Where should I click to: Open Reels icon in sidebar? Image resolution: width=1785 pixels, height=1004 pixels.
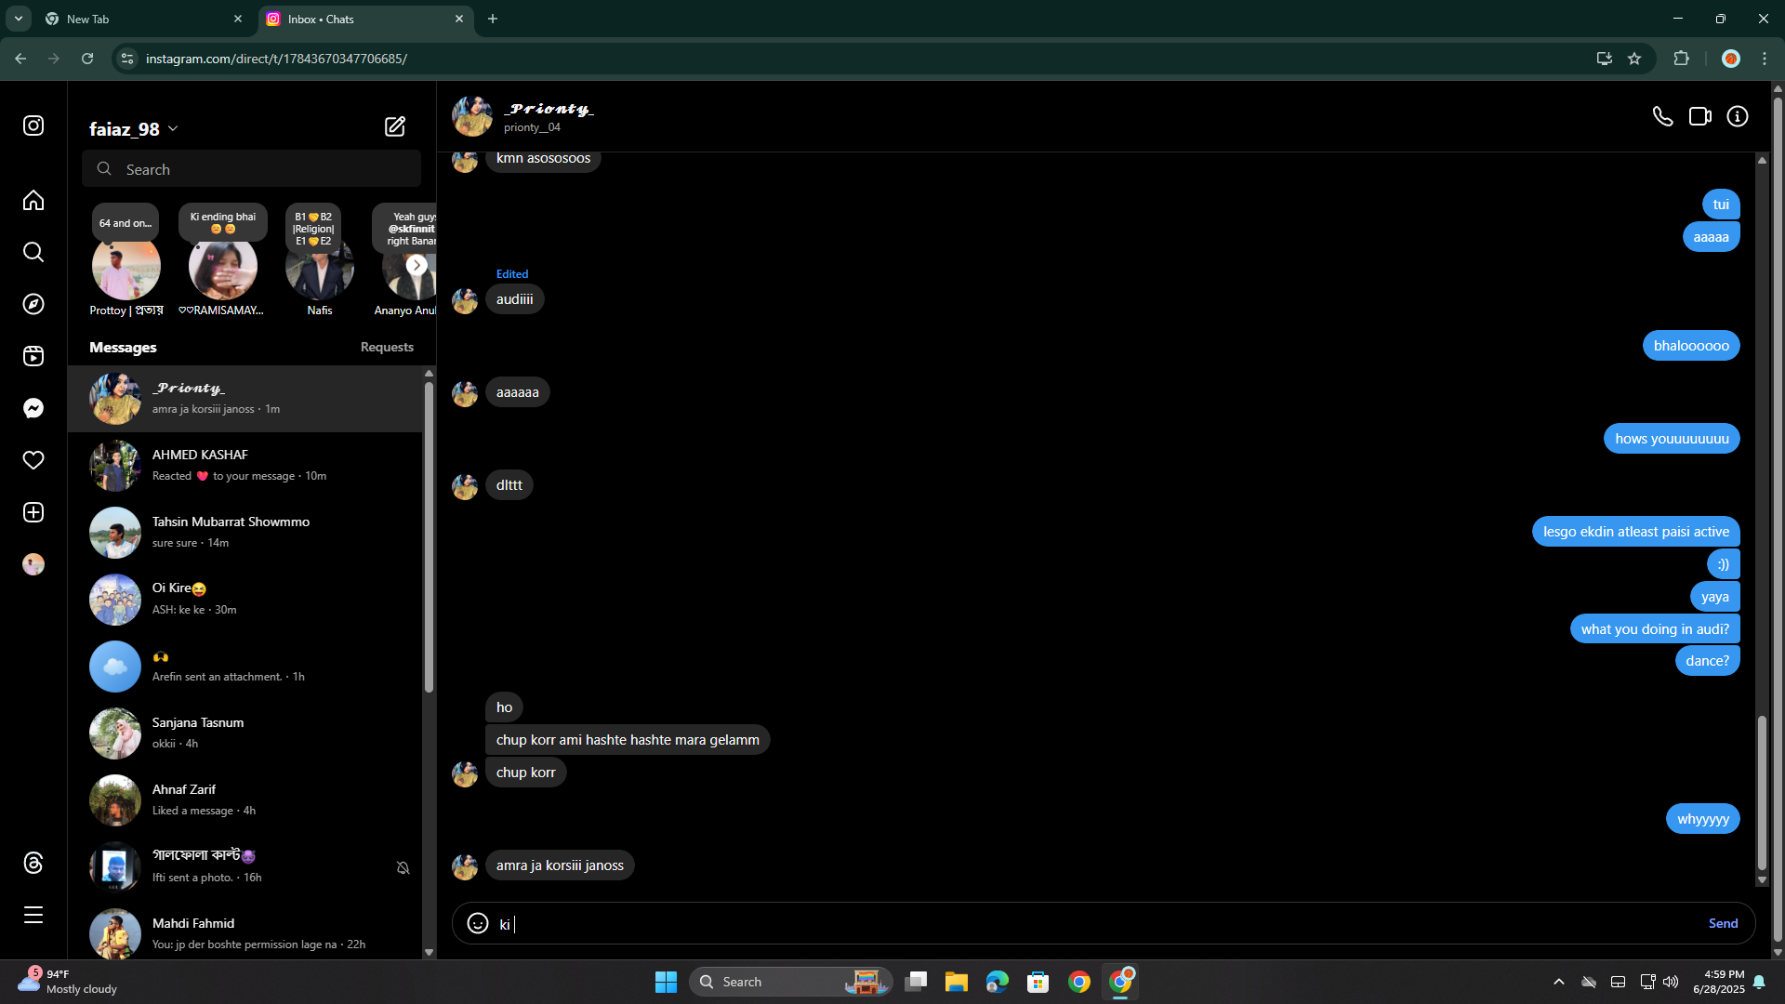(x=33, y=356)
